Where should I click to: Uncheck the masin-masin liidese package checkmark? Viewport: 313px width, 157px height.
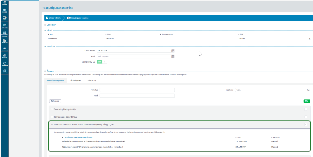[305, 124]
